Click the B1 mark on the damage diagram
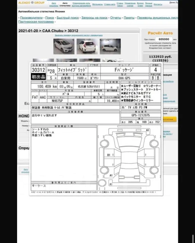This screenshot has height=243, width=195. point(109,155)
